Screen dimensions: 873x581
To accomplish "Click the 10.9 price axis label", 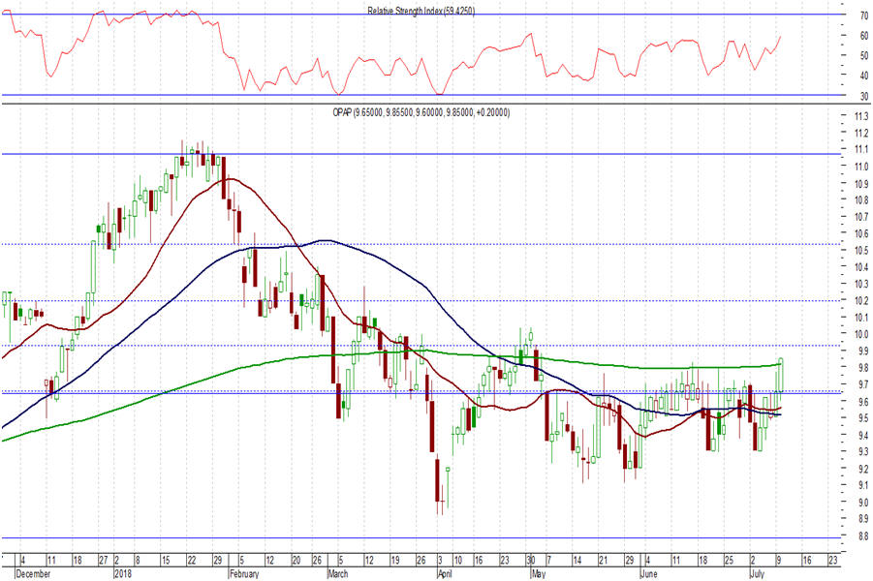I will point(861,184).
